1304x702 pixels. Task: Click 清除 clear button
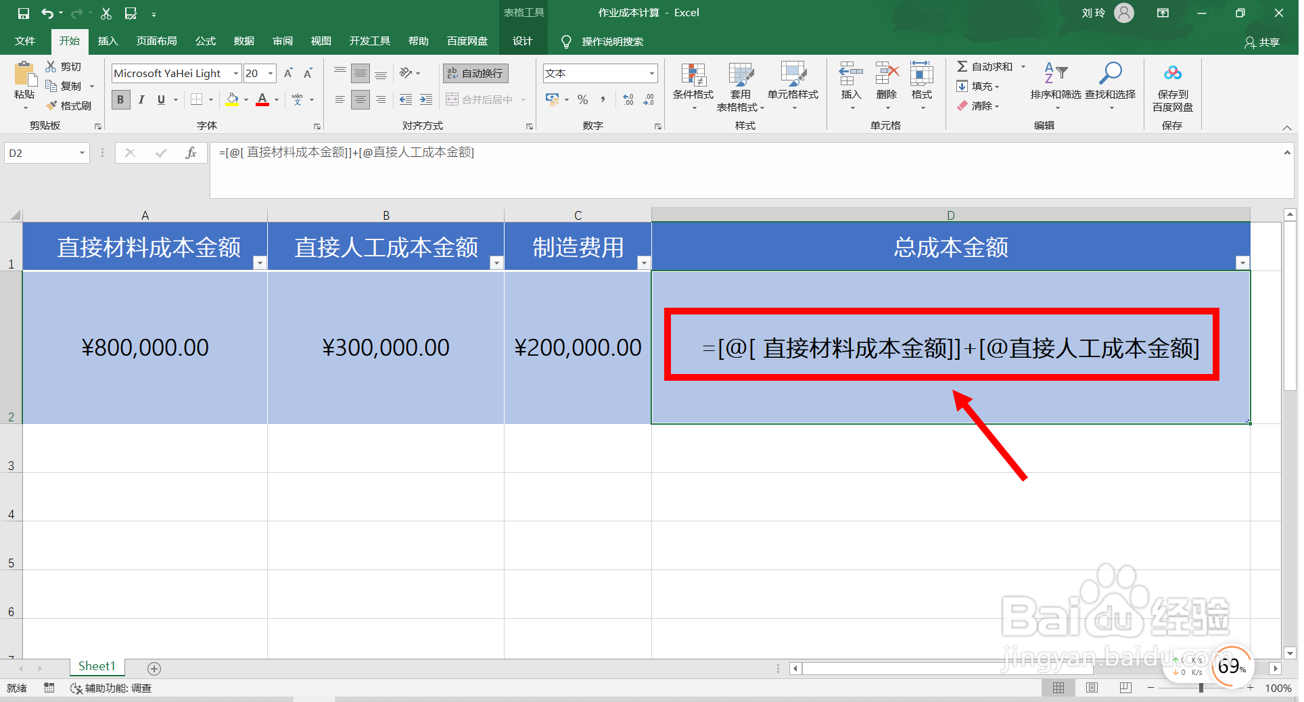(x=977, y=106)
